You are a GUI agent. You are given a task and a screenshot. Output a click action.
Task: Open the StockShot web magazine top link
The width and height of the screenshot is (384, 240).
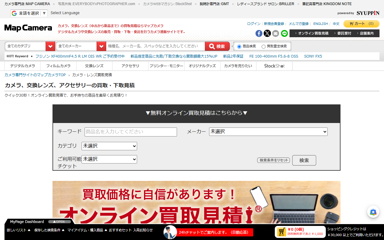pyautogui.click(x=167, y=4)
